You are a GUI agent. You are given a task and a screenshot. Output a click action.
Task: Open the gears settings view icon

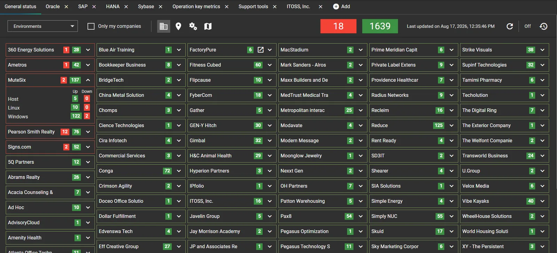click(193, 26)
